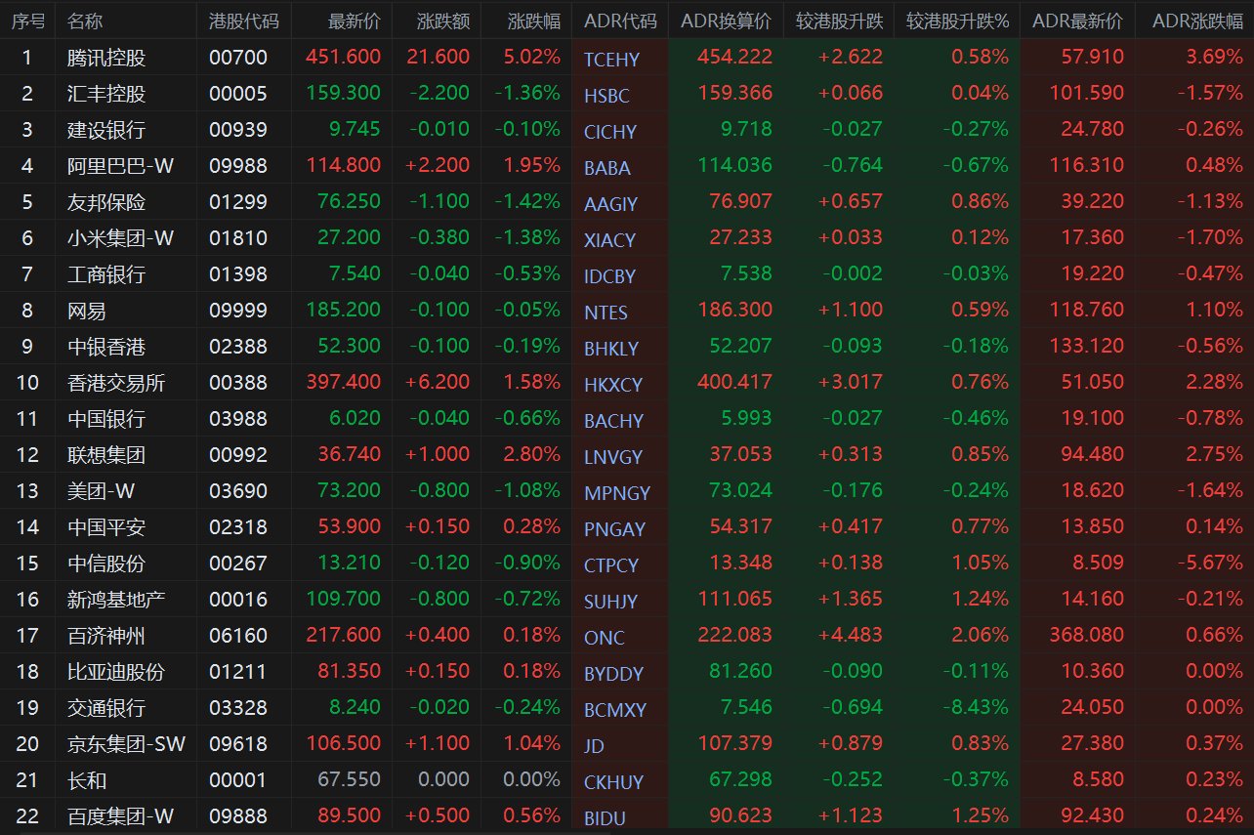Select the 交通银行 stock name
The width and height of the screenshot is (1254, 835).
click(106, 708)
